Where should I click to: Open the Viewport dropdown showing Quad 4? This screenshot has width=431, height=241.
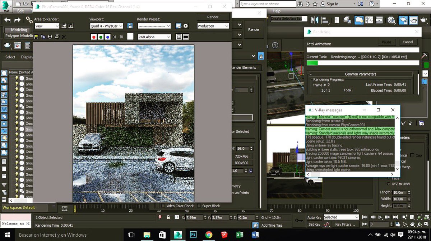(x=107, y=26)
